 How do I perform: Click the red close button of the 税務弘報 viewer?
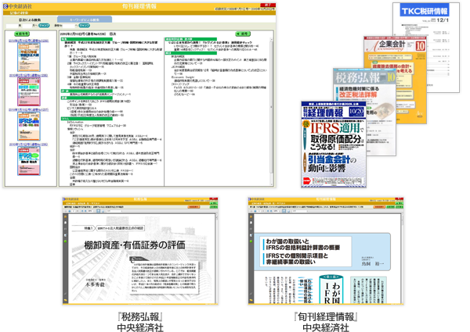point(213,198)
